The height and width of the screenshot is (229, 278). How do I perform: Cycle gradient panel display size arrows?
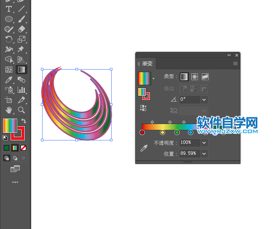pos(139,64)
